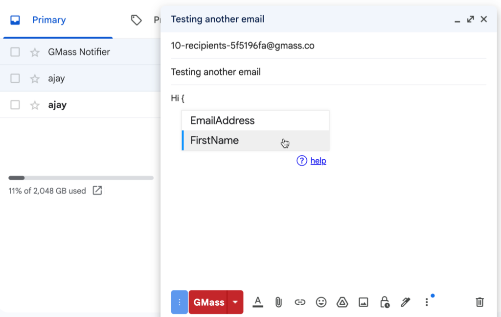Open the GMass settings dropdown arrow
Viewport: 501px width, 317px height.
(235, 302)
